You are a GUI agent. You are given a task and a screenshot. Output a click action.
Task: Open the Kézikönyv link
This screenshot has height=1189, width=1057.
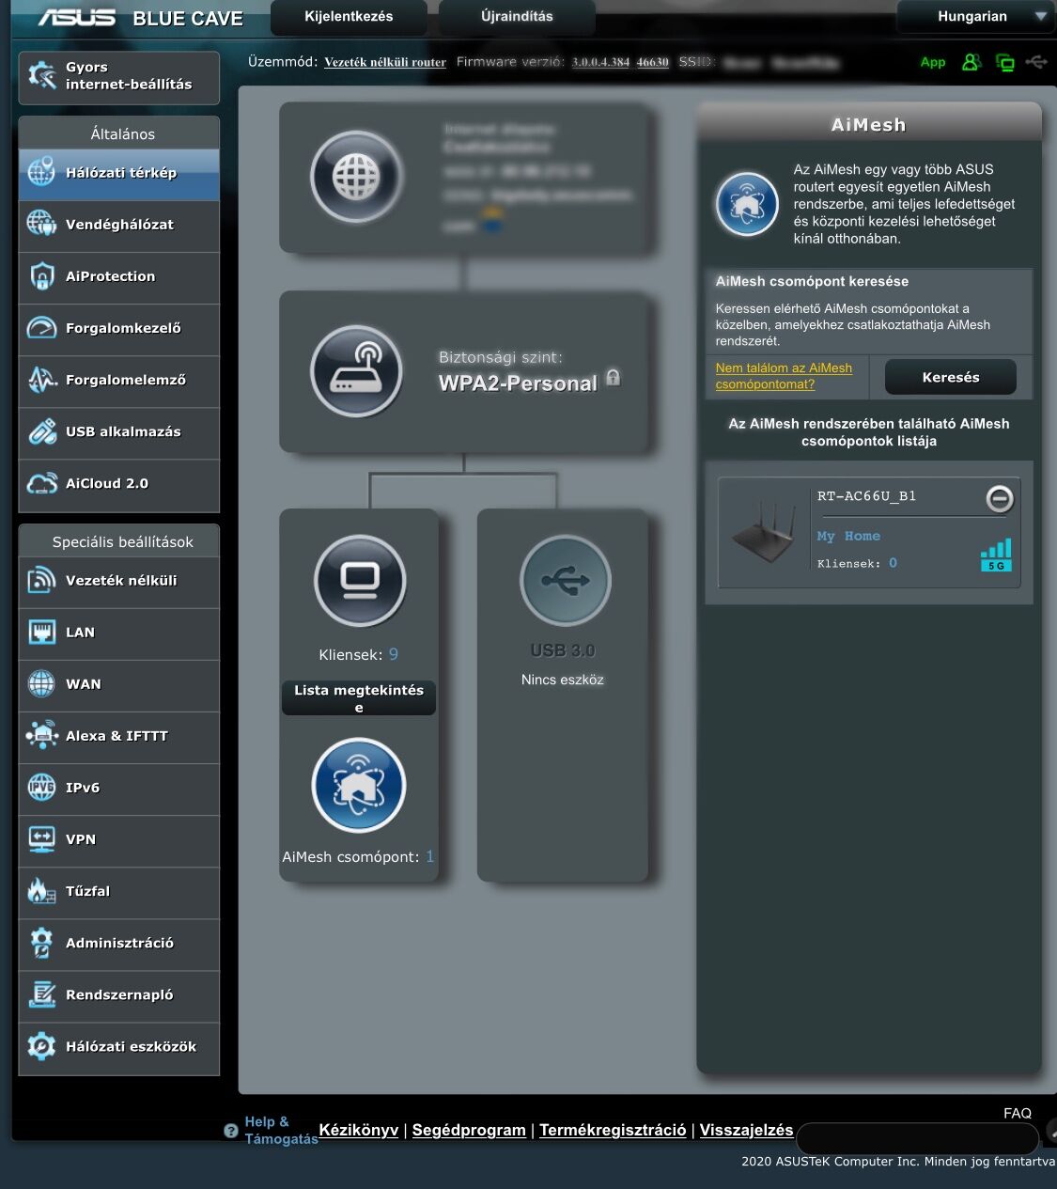pyautogui.click(x=359, y=1130)
